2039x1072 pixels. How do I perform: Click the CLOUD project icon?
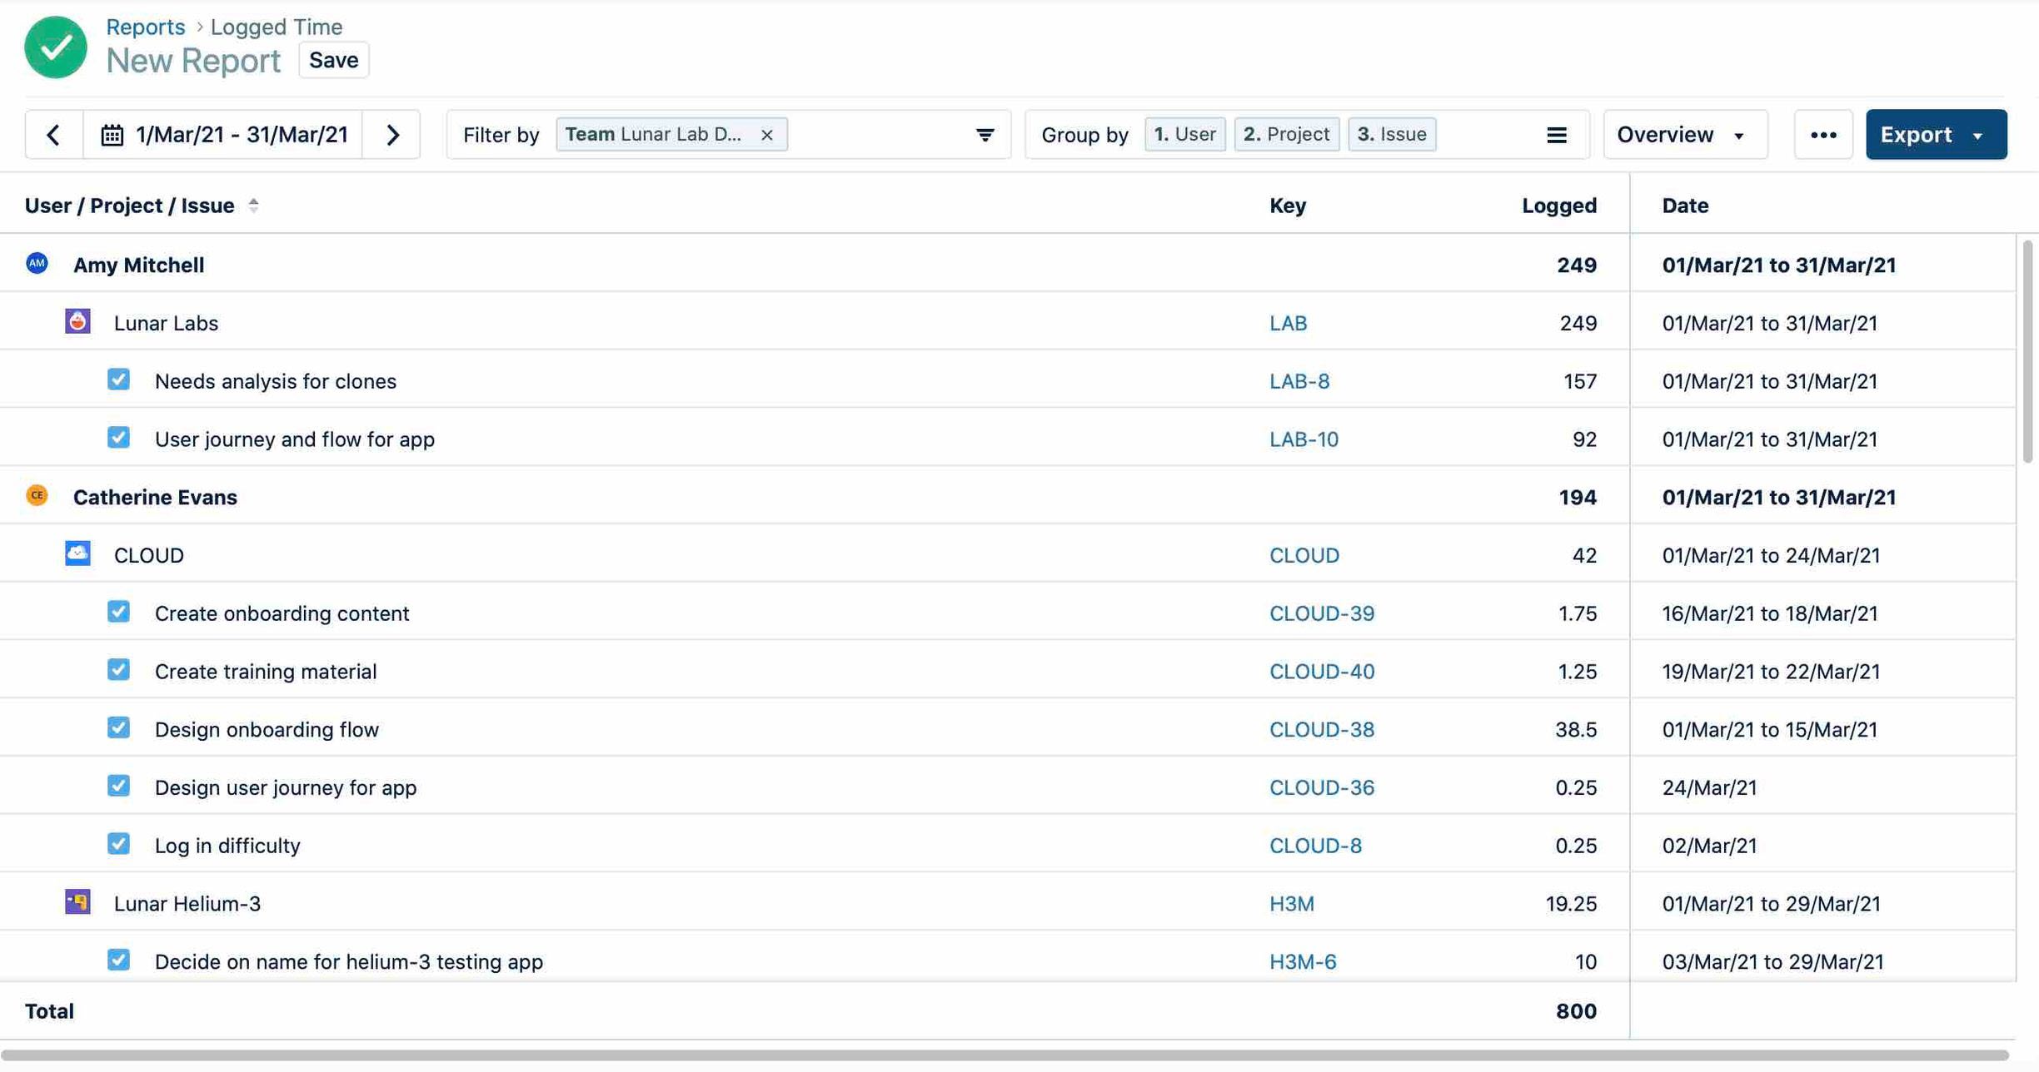click(x=77, y=554)
